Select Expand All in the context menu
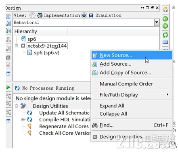 tap(132, 106)
